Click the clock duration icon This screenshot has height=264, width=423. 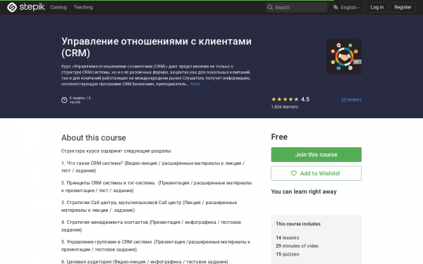(64, 100)
